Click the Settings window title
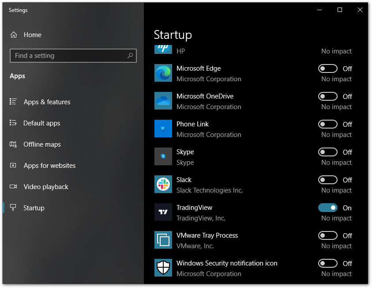This screenshot has height=288, width=372. click(x=18, y=10)
